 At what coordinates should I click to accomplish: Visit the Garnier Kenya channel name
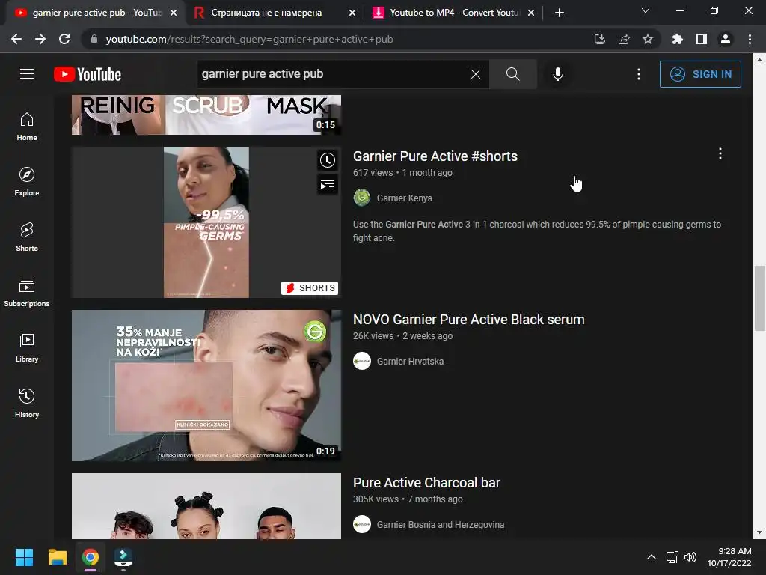[405, 198]
